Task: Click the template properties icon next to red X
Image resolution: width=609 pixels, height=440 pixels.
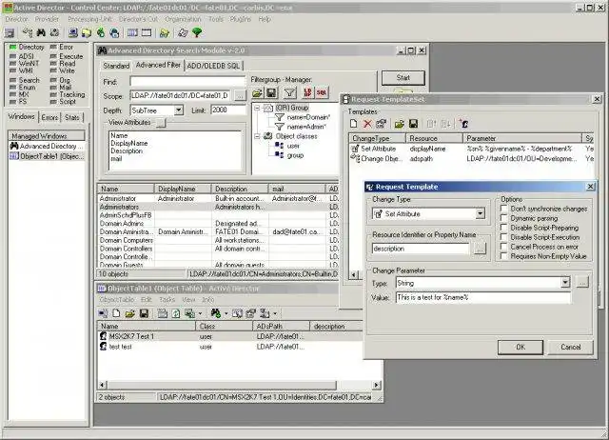Action: tap(381, 124)
